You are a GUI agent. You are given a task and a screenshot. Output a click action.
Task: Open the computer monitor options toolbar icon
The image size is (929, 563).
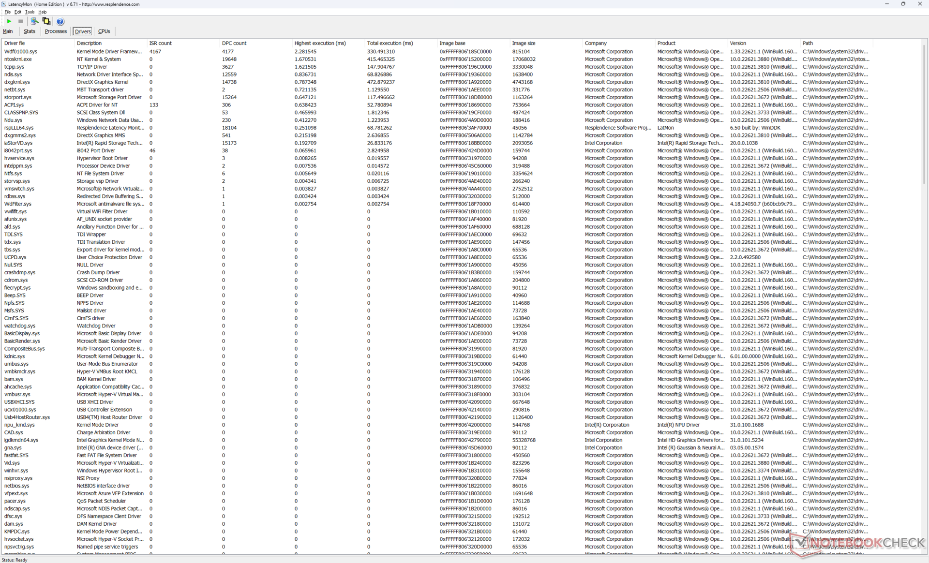[x=34, y=21]
